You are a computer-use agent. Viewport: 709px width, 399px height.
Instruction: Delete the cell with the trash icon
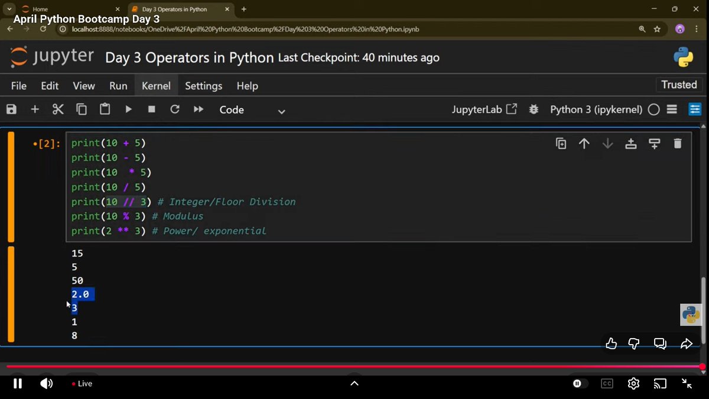[x=678, y=143]
